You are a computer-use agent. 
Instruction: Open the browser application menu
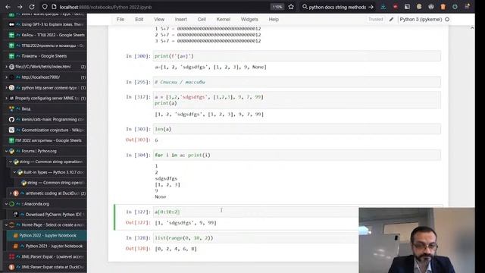click(x=467, y=7)
